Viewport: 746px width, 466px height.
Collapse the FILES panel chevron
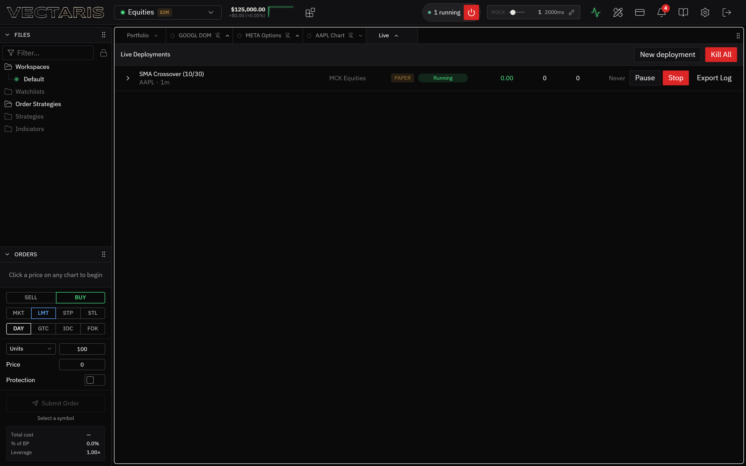(x=8, y=35)
